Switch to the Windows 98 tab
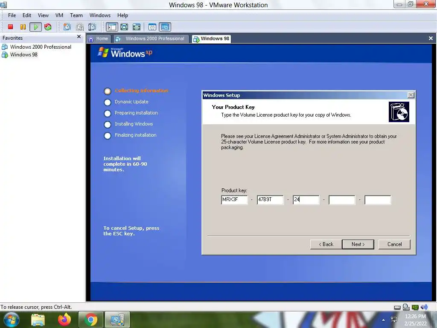Viewport: 437px width, 328px height. click(x=212, y=39)
